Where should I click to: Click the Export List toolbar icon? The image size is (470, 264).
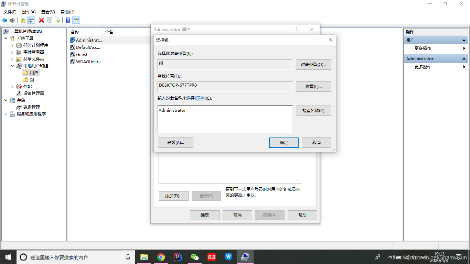click(x=58, y=20)
